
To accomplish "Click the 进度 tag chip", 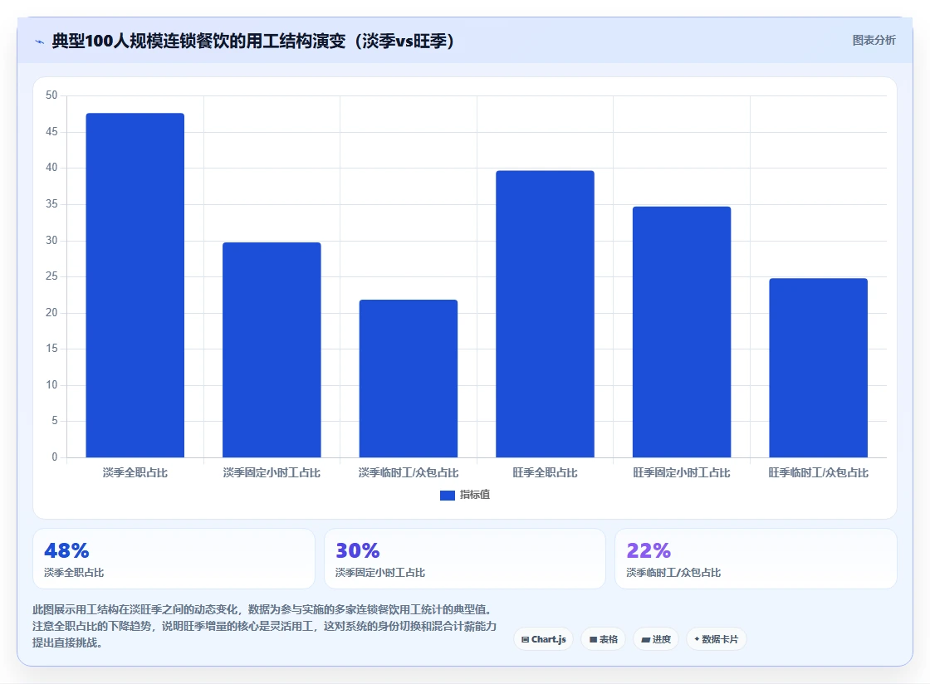I will [x=656, y=639].
